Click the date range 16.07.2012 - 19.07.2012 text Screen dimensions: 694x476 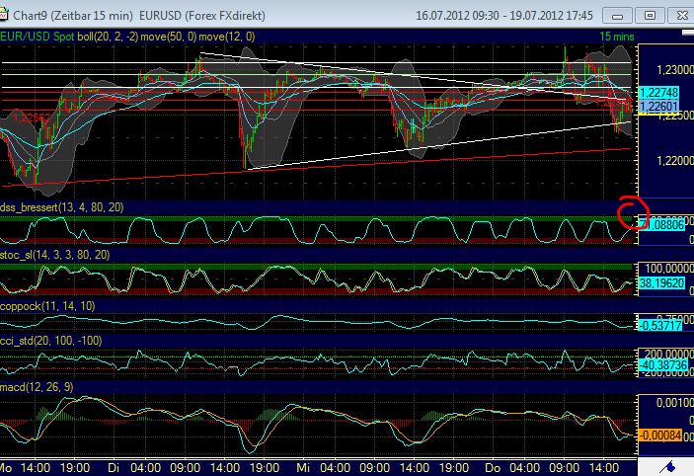[504, 16]
